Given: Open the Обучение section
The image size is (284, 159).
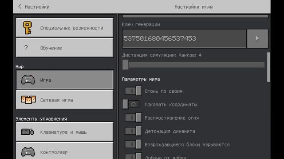Looking at the screenshot, I should pyautogui.click(x=65, y=48).
